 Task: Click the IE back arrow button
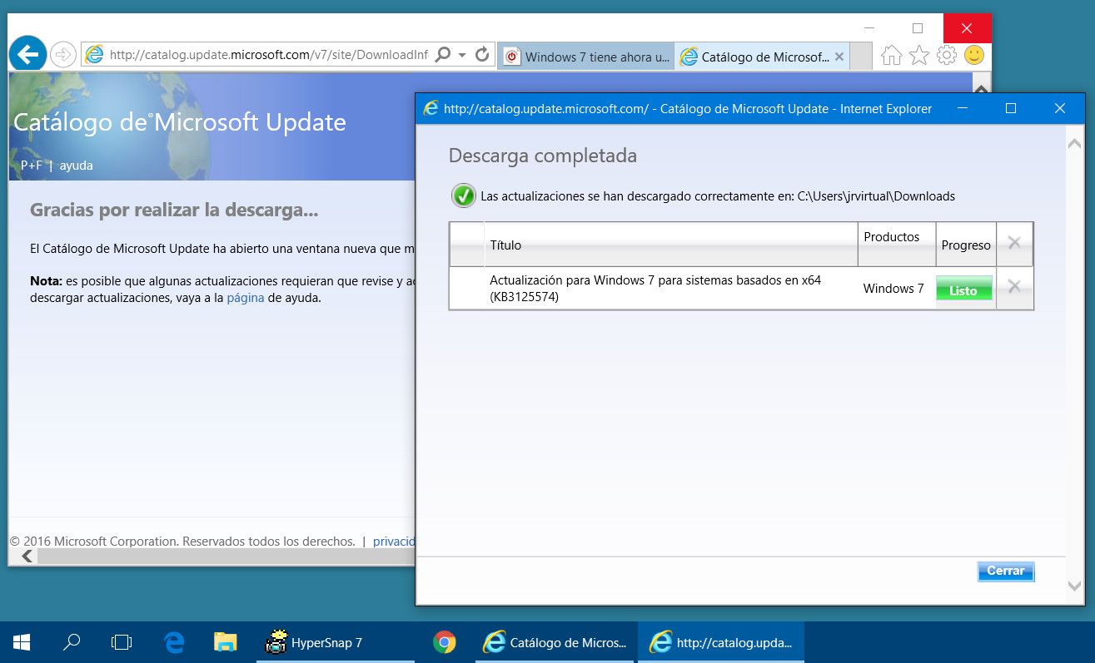(27, 55)
